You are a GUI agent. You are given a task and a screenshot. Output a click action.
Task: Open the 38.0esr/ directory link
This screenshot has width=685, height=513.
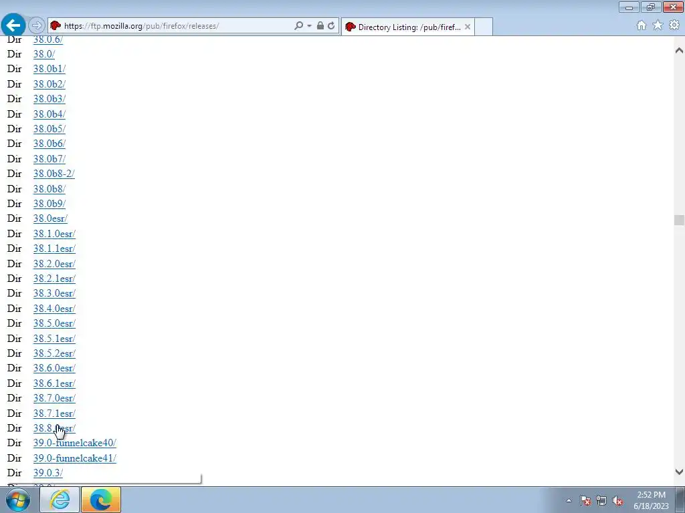pyautogui.click(x=50, y=219)
